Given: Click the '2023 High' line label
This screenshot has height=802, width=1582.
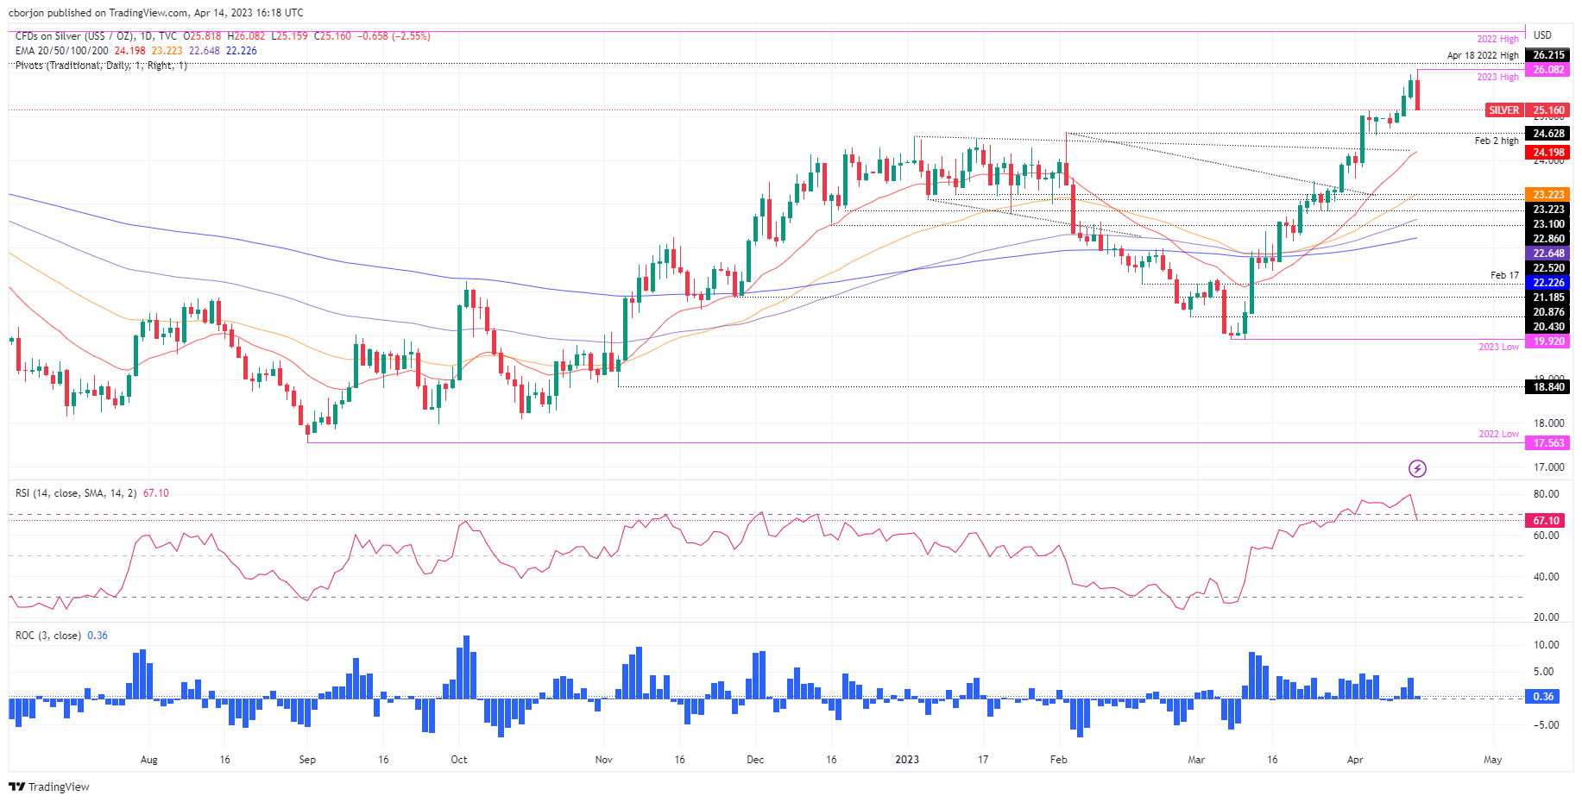Looking at the screenshot, I should click(x=1497, y=78).
